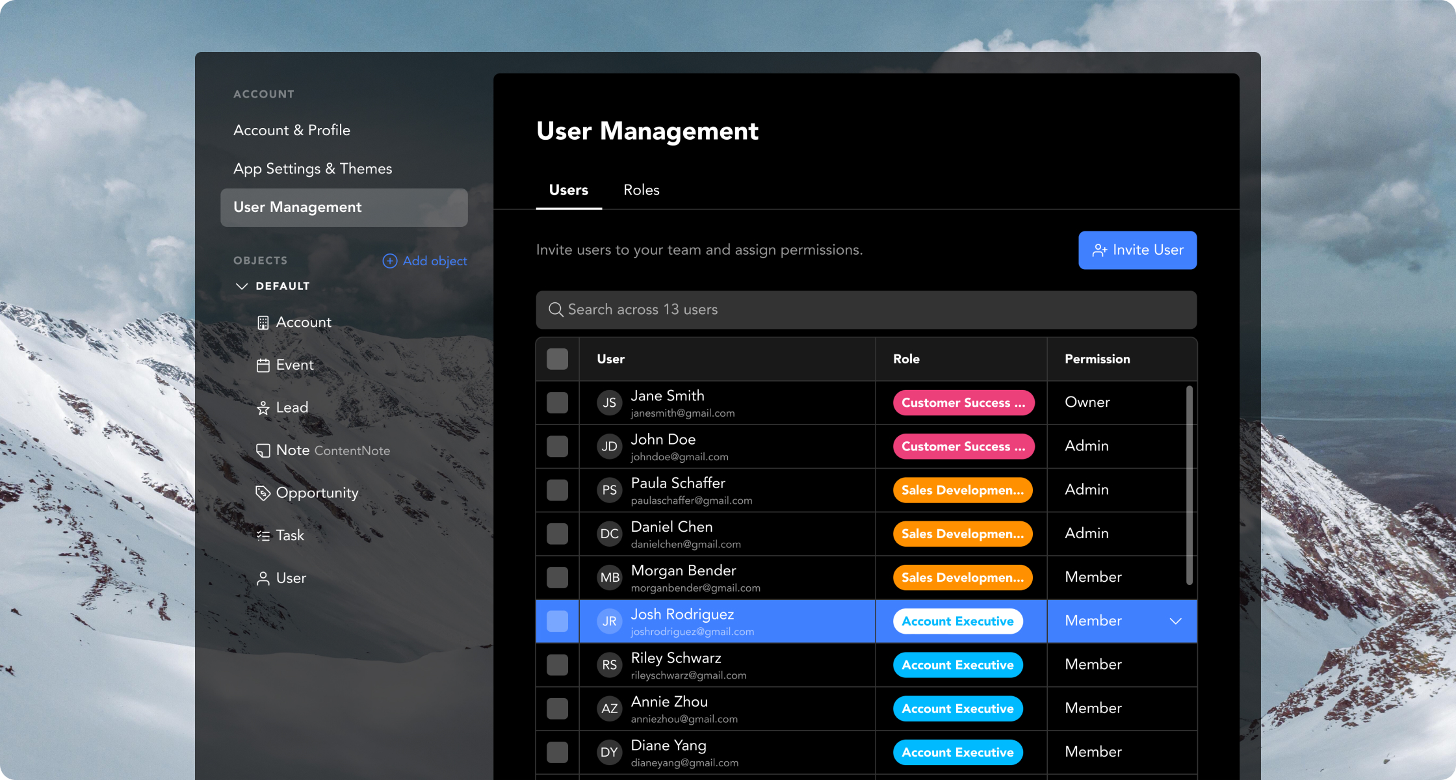Click the Event calendar icon
1456x780 pixels.
tap(263, 366)
